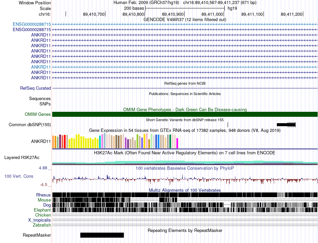Click the Multiz Alignments of 100 Vertebrates title
Screen dimensions: 318x243
(185, 190)
